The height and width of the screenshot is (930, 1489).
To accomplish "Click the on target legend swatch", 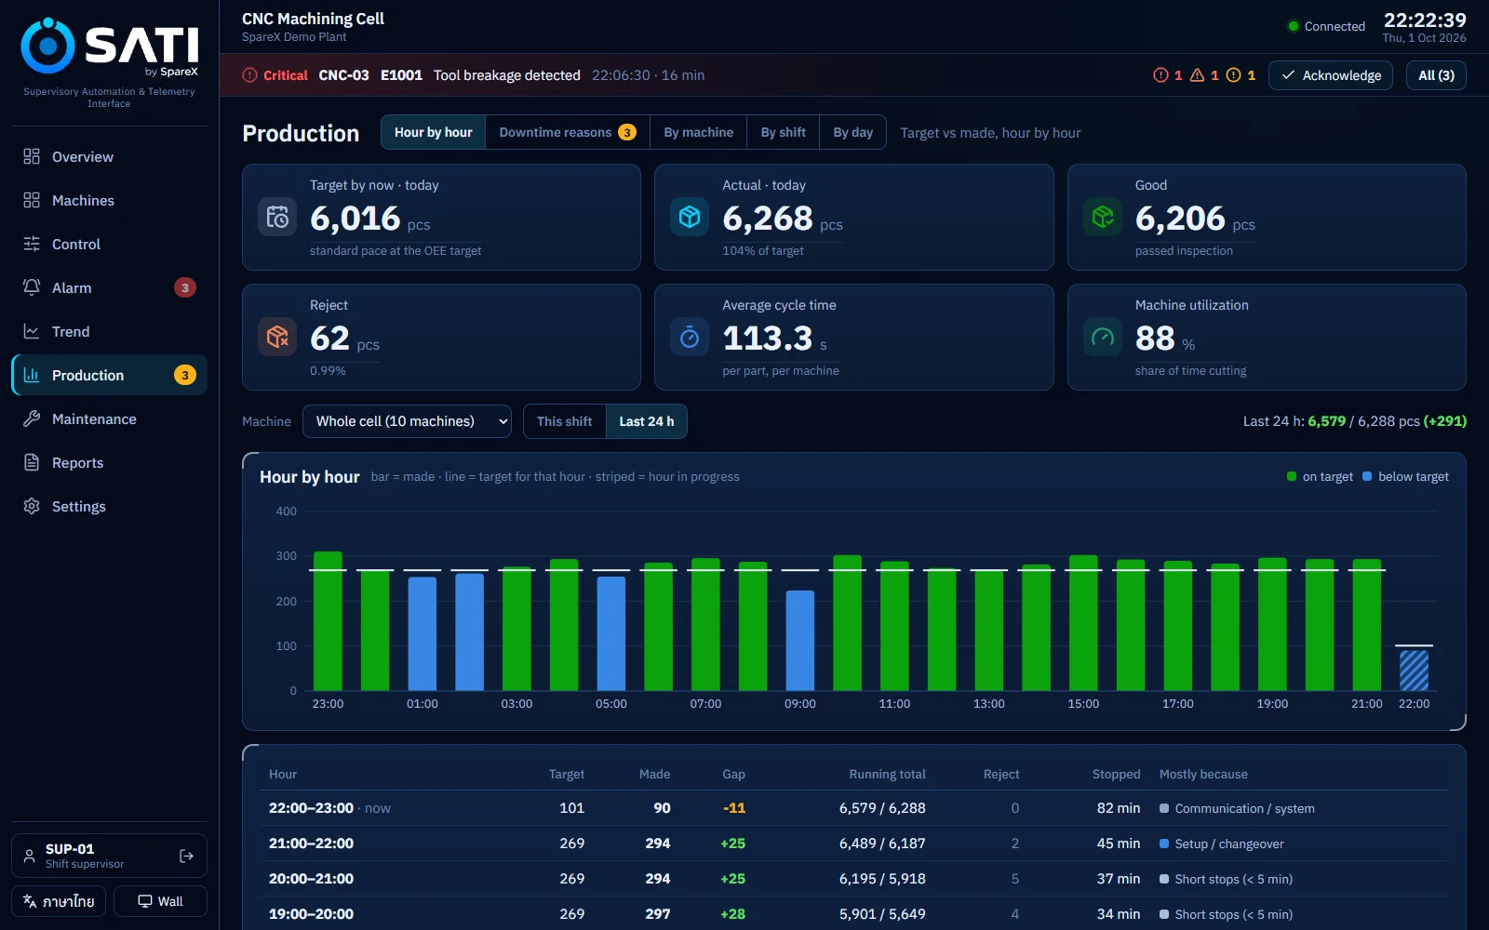I will [x=1292, y=476].
